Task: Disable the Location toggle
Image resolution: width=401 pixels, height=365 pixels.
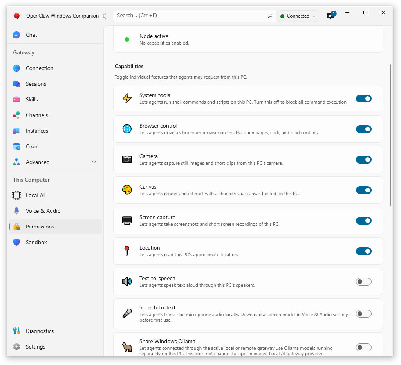Action: click(364, 251)
